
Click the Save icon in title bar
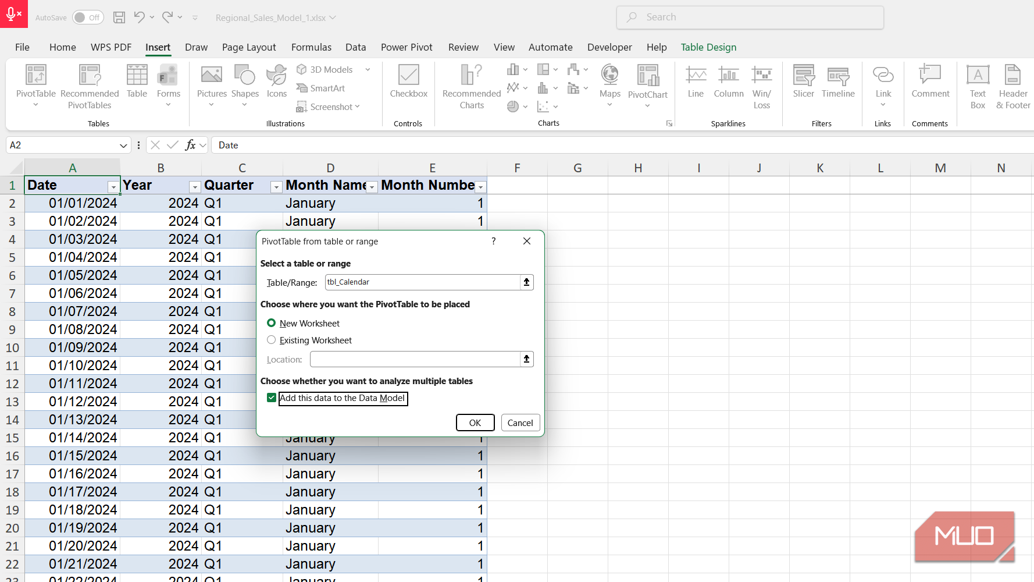pos(119,17)
